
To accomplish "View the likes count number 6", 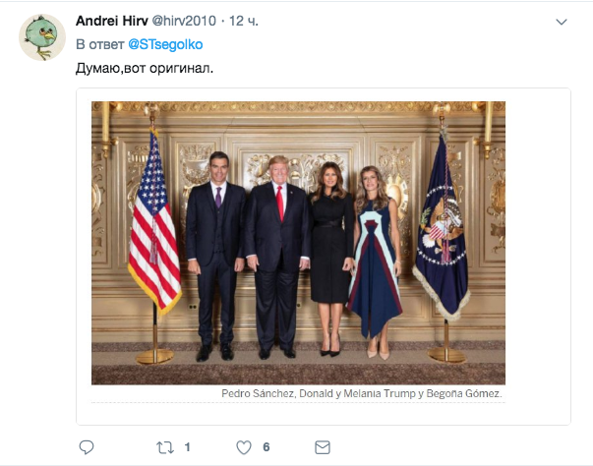I will 266,447.
